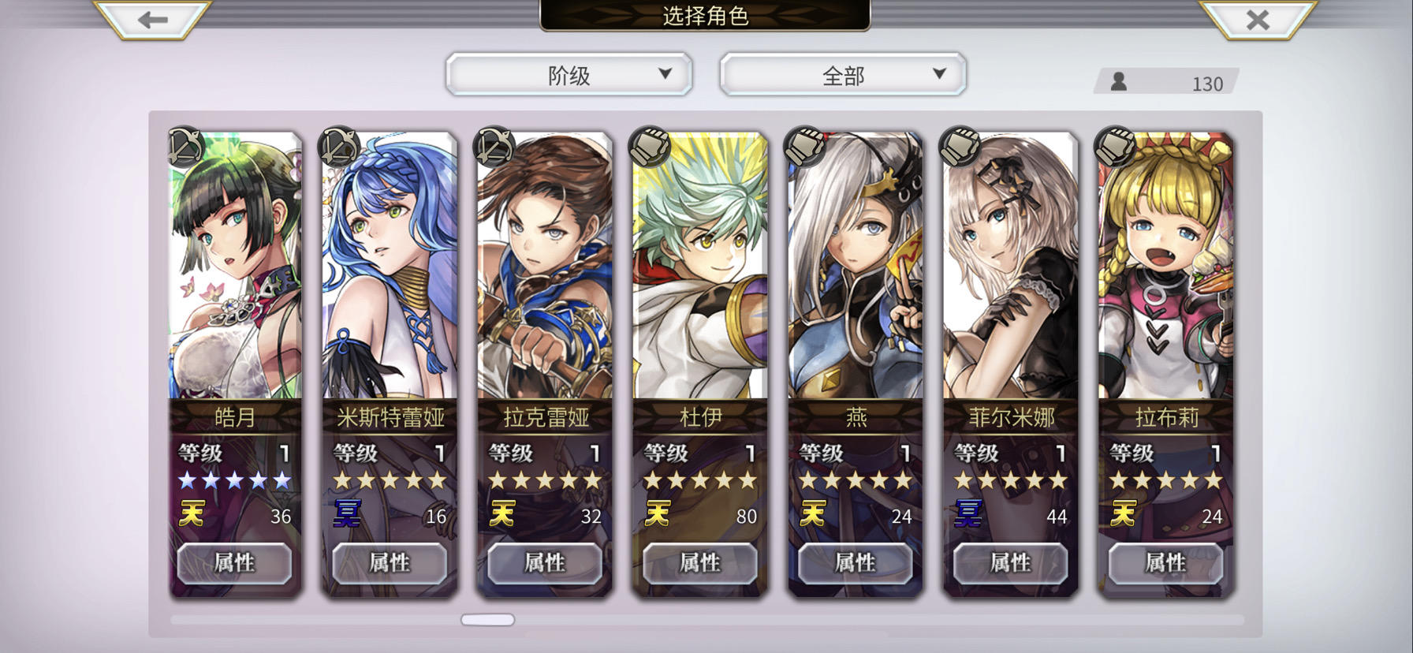Select the 拉布莉 character portrait
Image resolution: width=1413 pixels, height=653 pixels.
click(x=1166, y=267)
